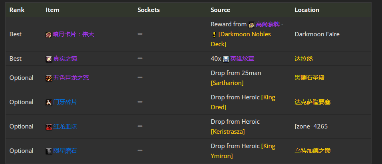The width and height of the screenshot is (382, 164).
Task: Click the 五色巨龙之怒 item icon
Action: [x=49, y=78]
